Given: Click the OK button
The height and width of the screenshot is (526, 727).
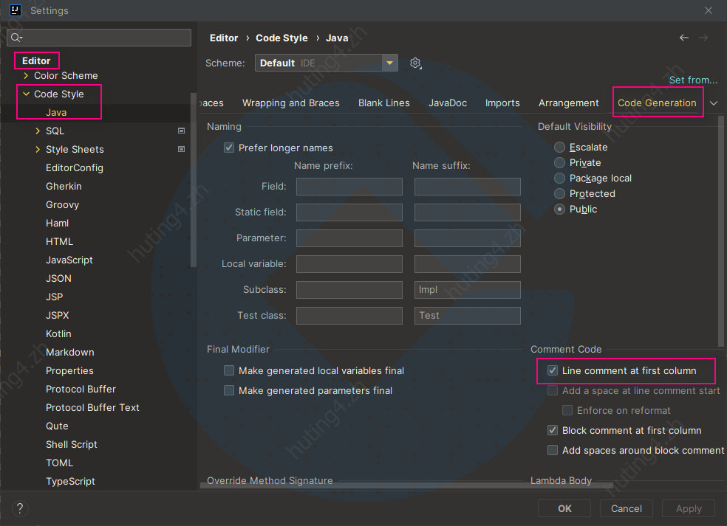Looking at the screenshot, I should pyautogui.click(x=564, y=508).
